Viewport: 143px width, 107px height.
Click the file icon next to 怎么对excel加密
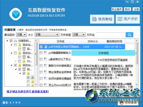point(45,85)
